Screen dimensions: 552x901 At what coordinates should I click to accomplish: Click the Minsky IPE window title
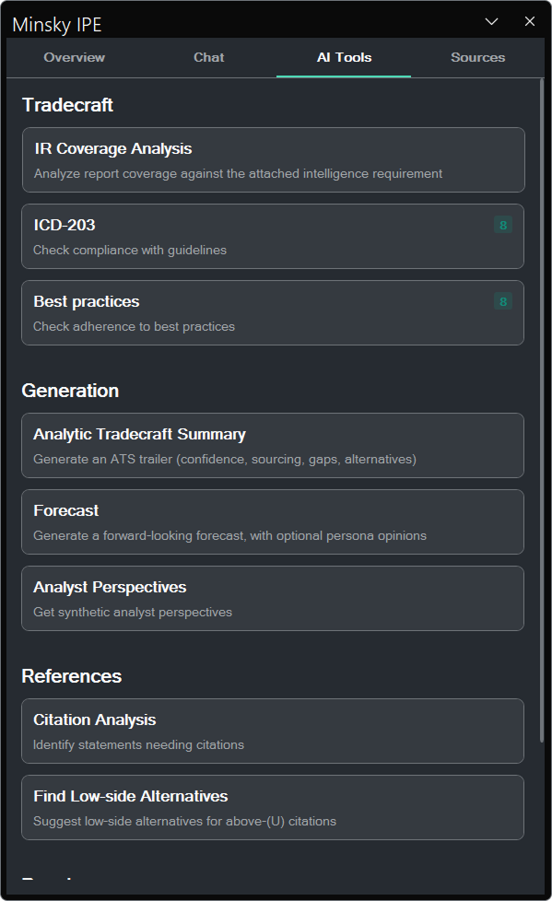pyautogui.click(x=57, y=25)
